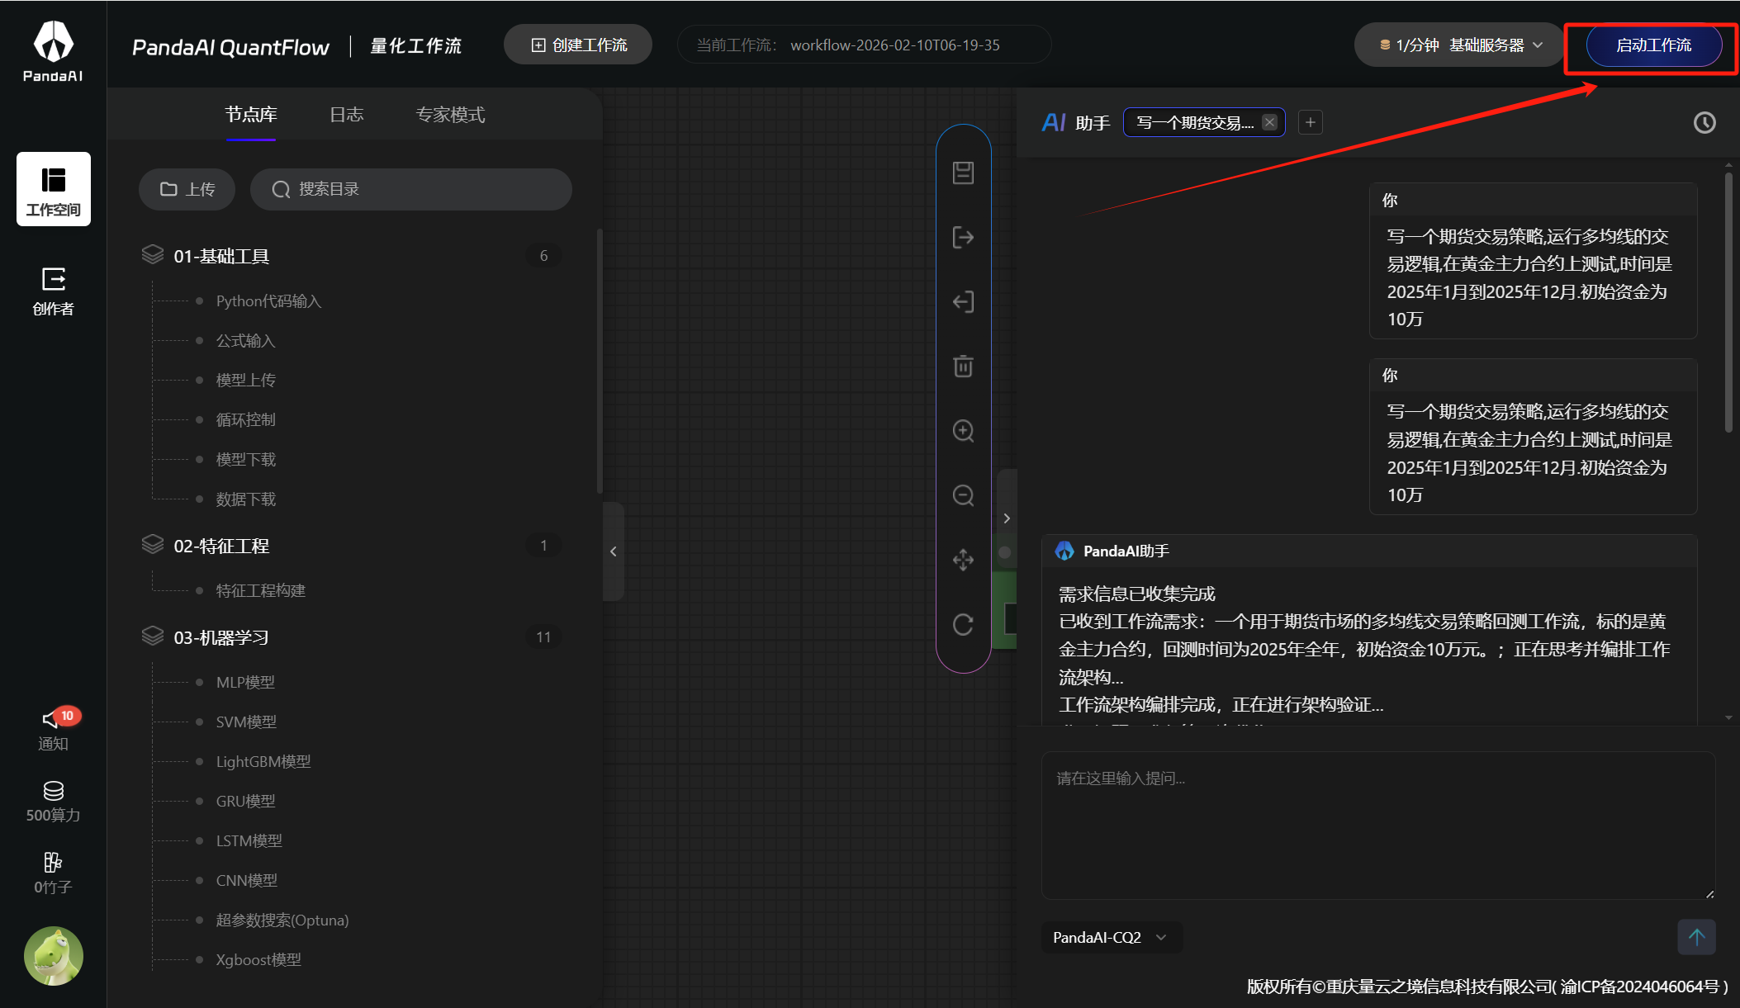Screen dimensions: 1740x1008
Task: Open the 工作空间 workspace section
Action: (x=54, y=189)
